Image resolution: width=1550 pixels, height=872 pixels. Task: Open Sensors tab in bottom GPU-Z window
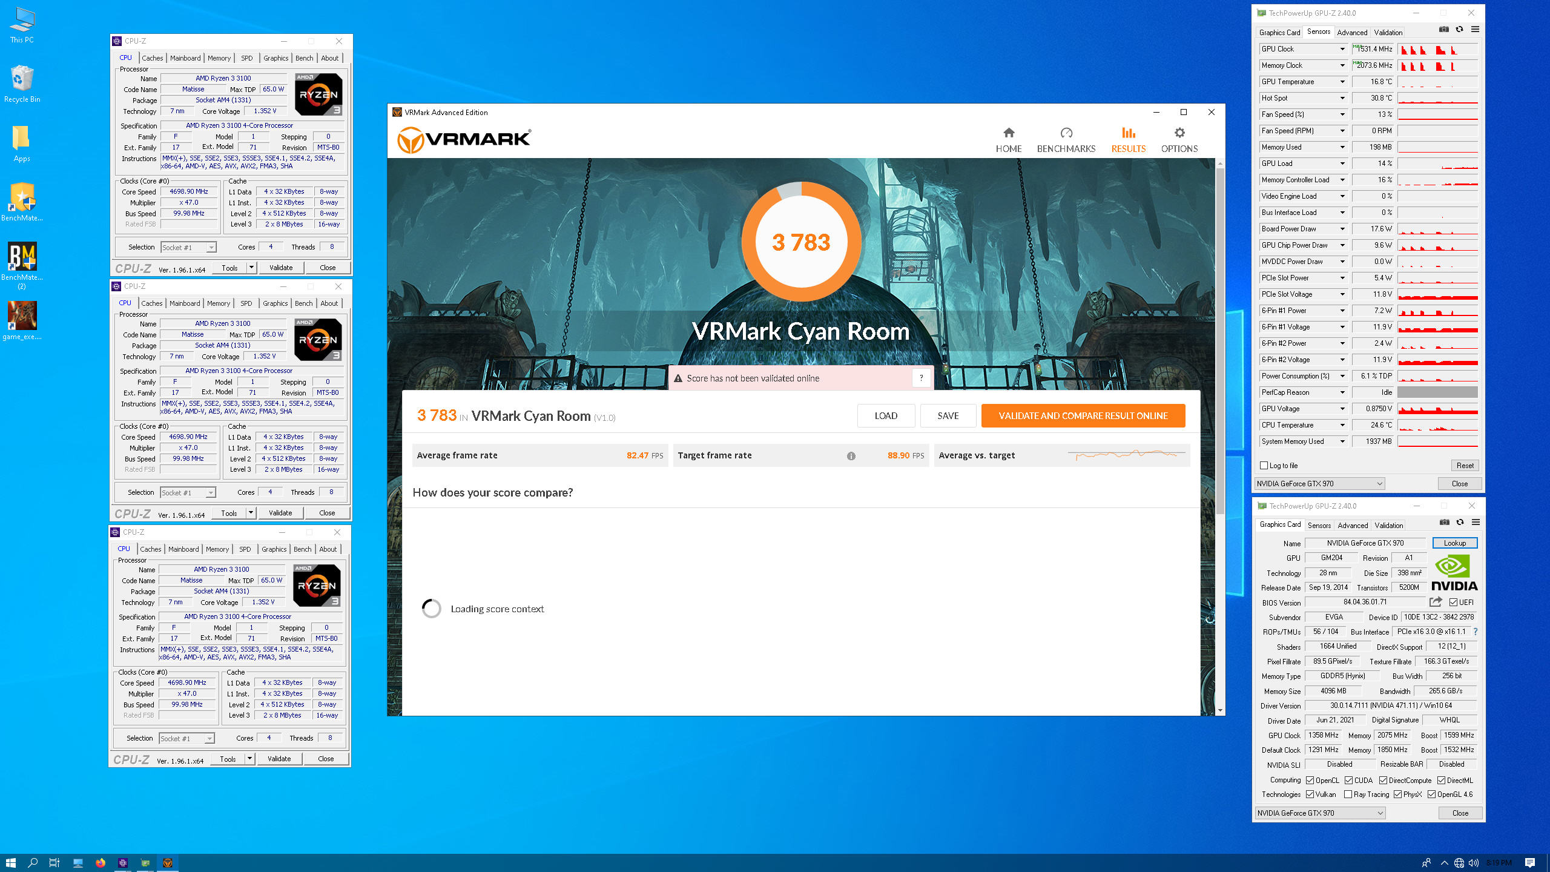[1319, 526]
